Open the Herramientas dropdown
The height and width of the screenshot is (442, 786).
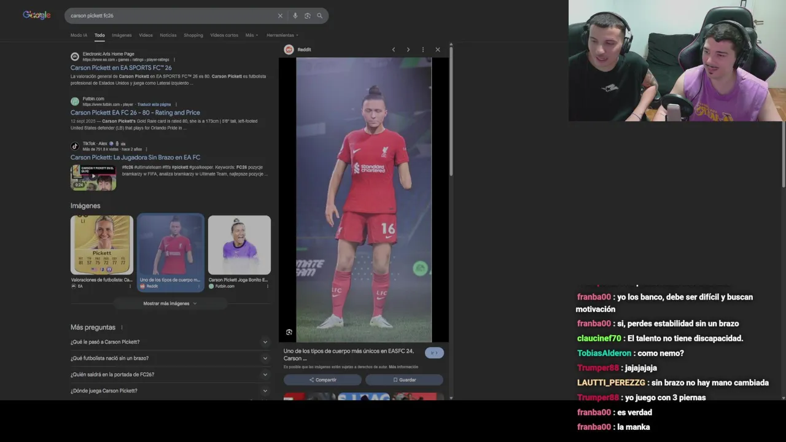coord(282,35)
